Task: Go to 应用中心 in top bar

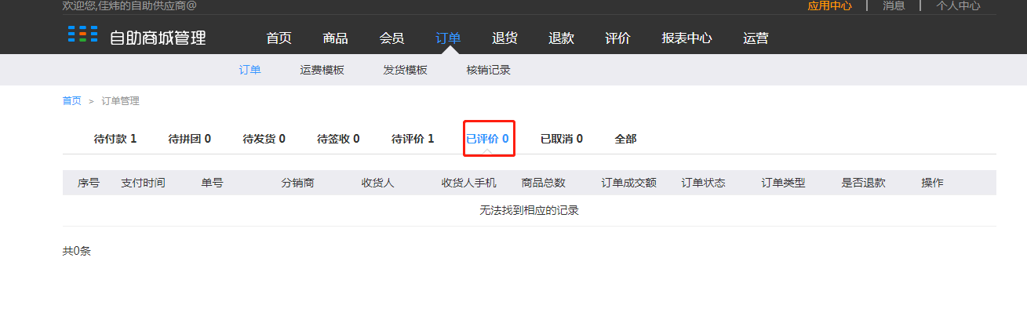Action: [x=830, y=5]
